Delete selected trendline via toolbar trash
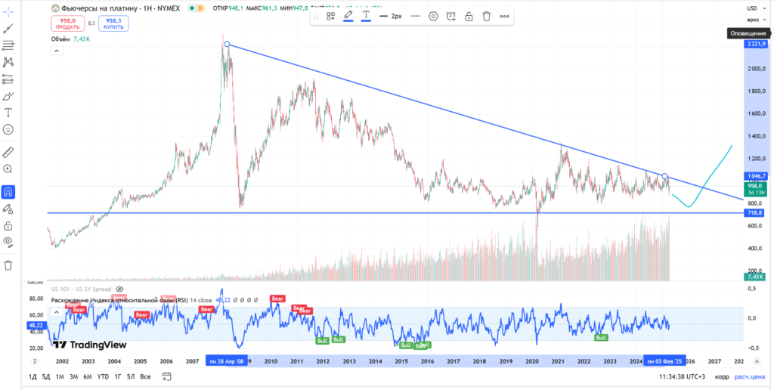 [x=487, y=17]
